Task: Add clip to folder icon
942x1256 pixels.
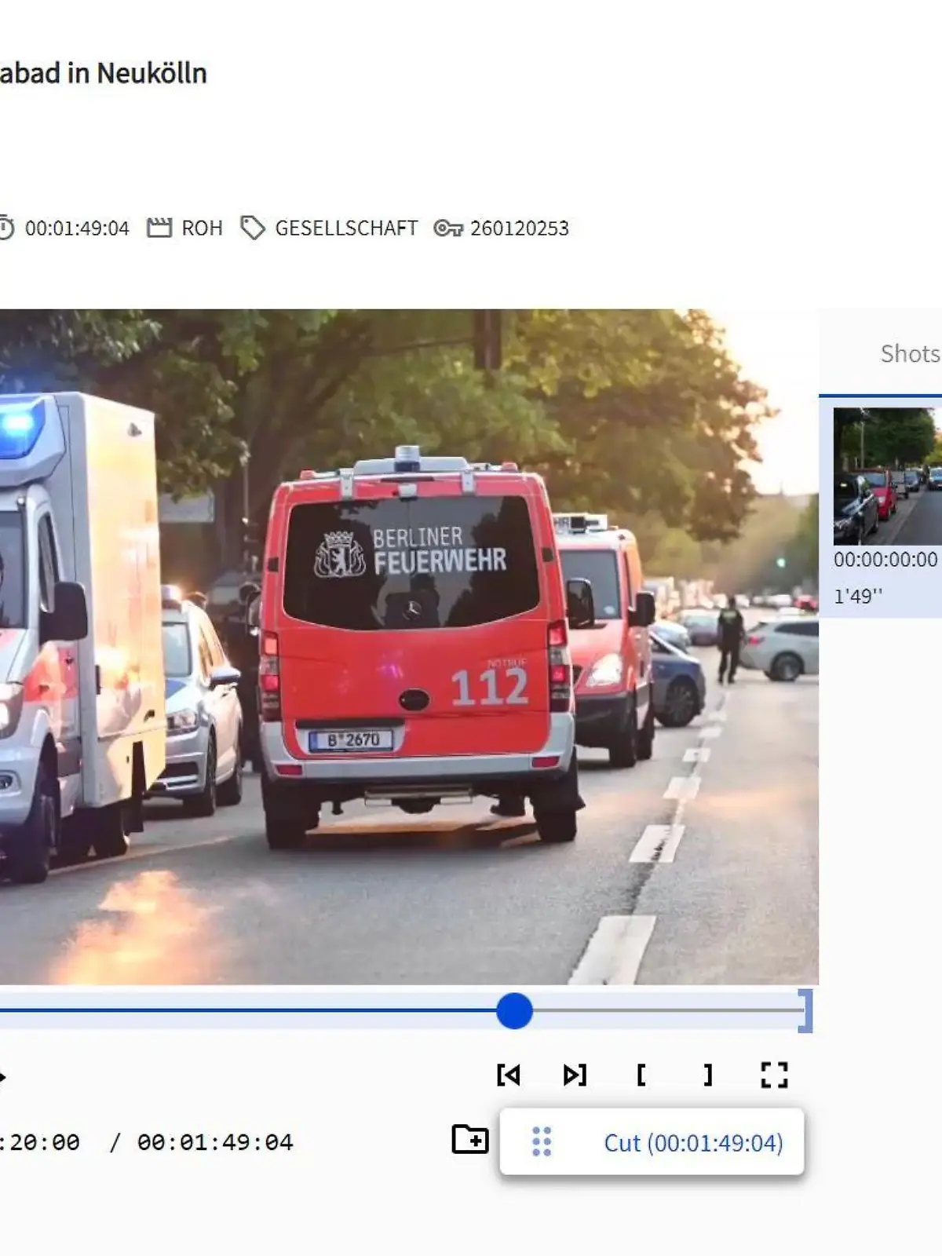Action: 470,1139
